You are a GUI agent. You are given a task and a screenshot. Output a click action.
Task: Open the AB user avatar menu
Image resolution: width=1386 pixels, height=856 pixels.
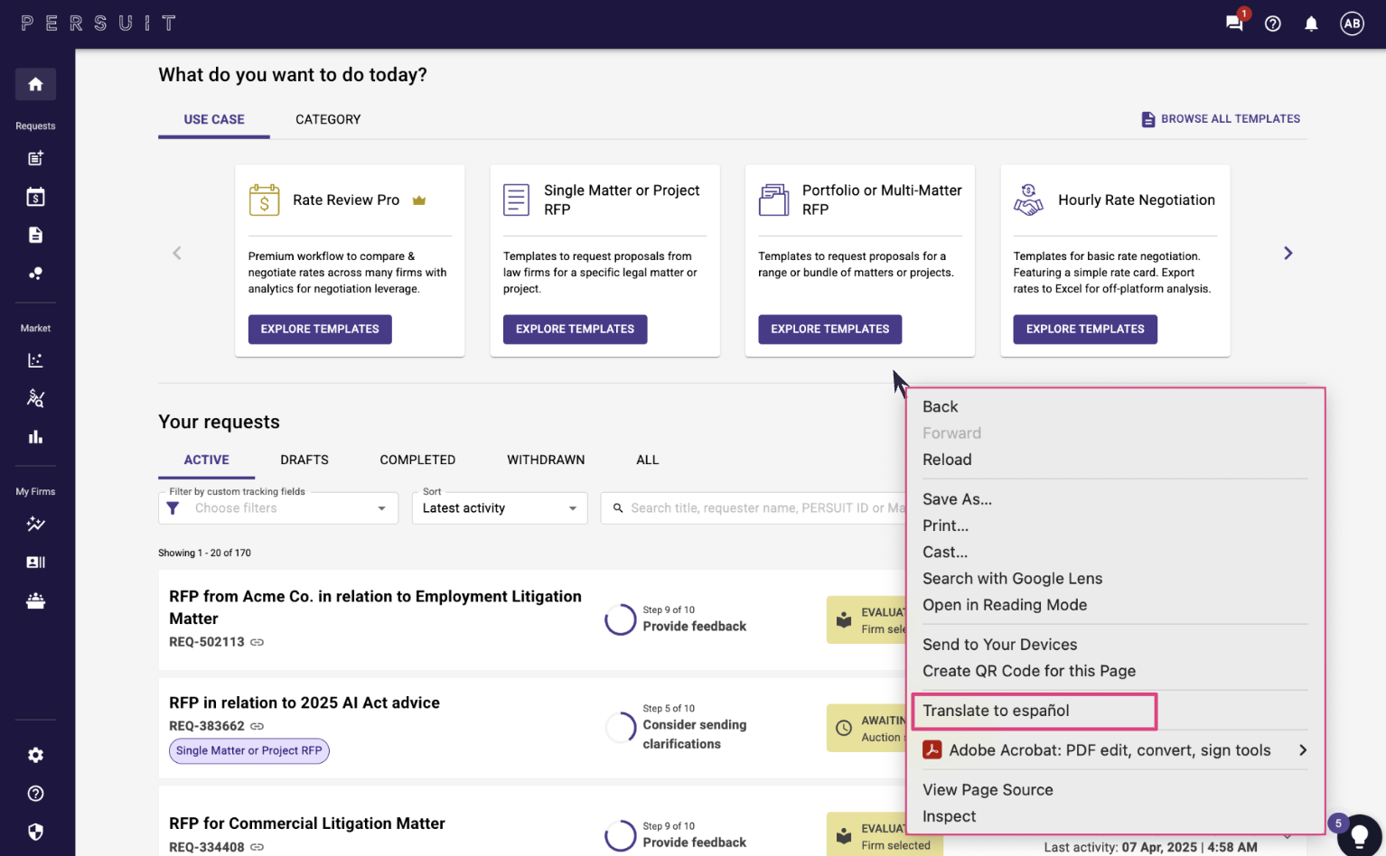click(x=1352, y=24)
